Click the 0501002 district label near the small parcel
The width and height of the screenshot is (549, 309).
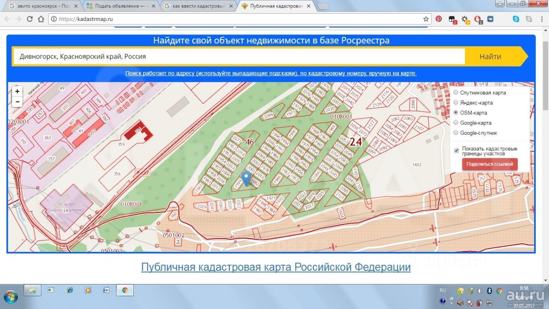click(x=173, y=235)
